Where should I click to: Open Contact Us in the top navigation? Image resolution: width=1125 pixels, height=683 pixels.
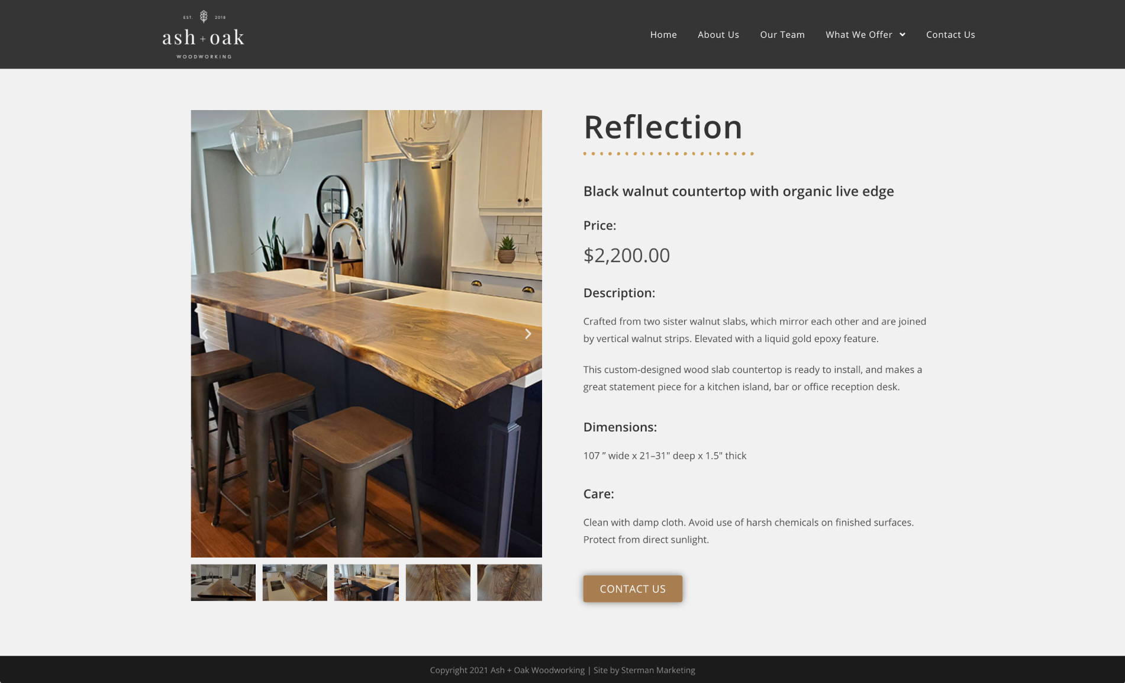[950, 34]
